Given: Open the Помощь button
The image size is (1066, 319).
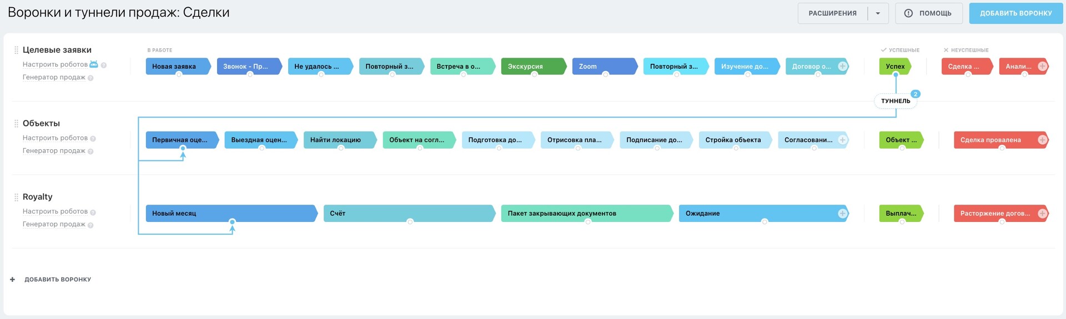Looking at the screenshot, I should coord(928,13).
